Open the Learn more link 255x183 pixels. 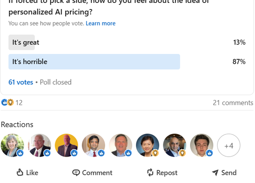point(101,23)
